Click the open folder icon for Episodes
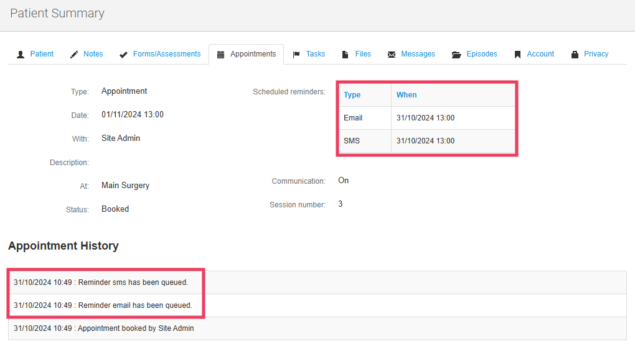This screenshot has height=352, width=635. 456,55
